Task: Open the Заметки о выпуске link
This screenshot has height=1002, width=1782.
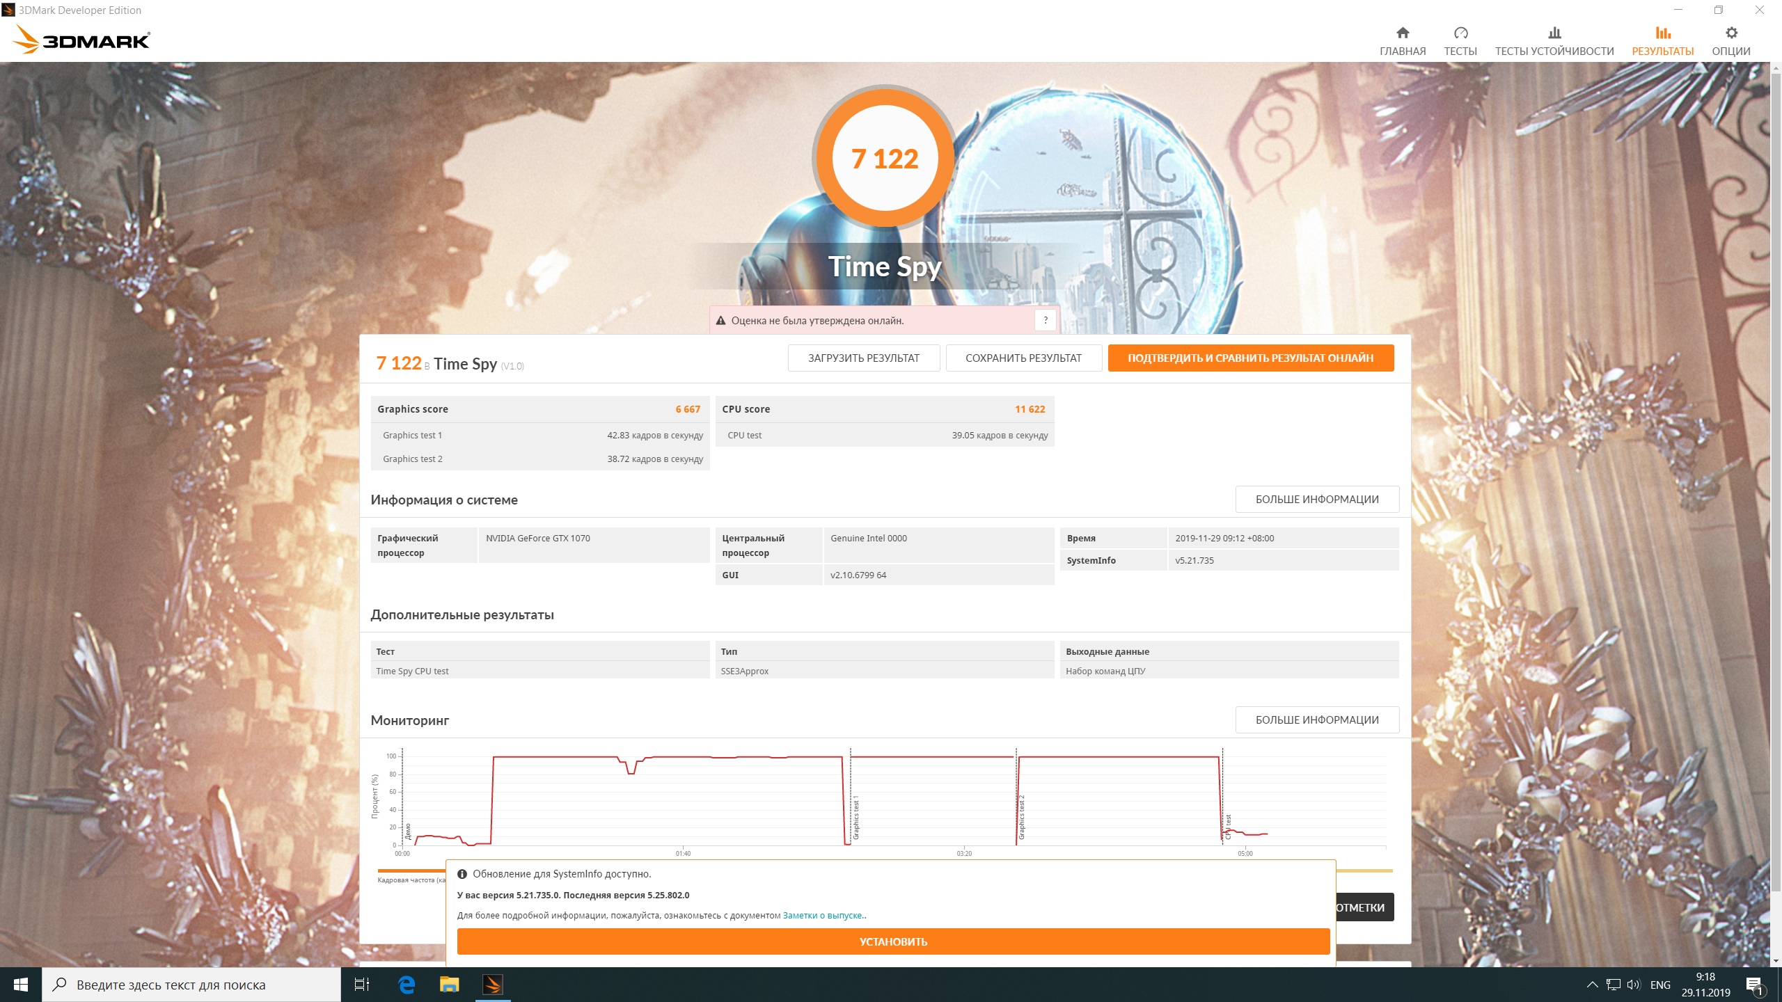Action: 822,915
